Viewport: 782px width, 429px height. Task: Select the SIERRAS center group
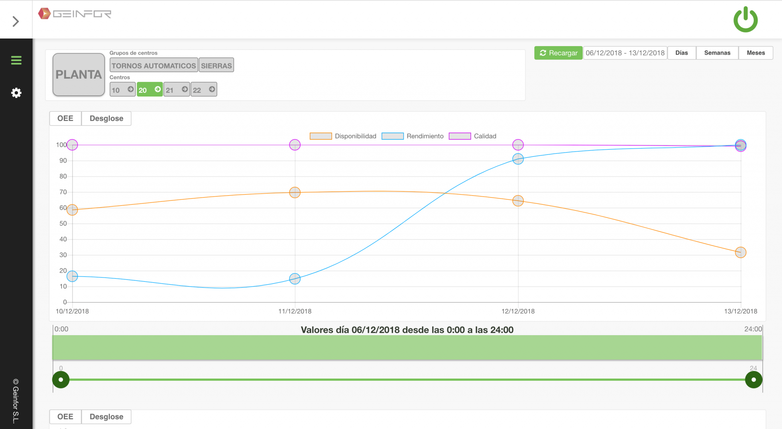pyautogui.click(x=216, y=65)
